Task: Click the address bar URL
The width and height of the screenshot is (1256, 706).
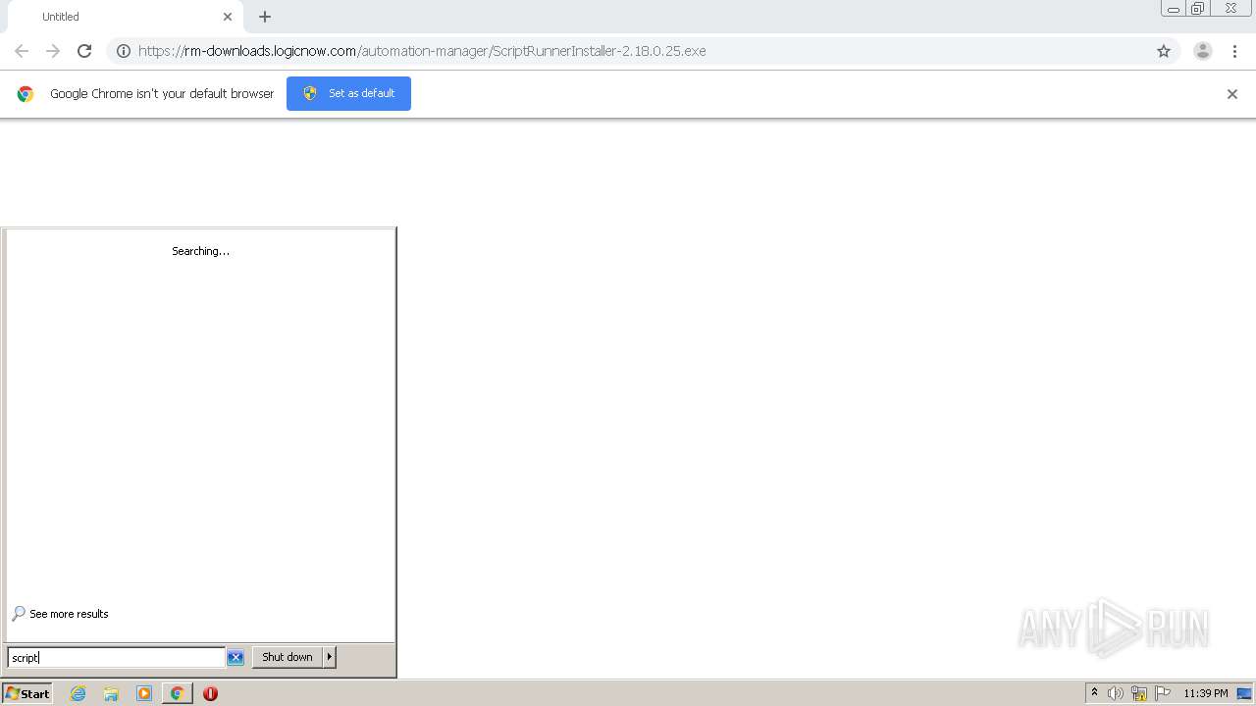Action: tap(422, 51)
